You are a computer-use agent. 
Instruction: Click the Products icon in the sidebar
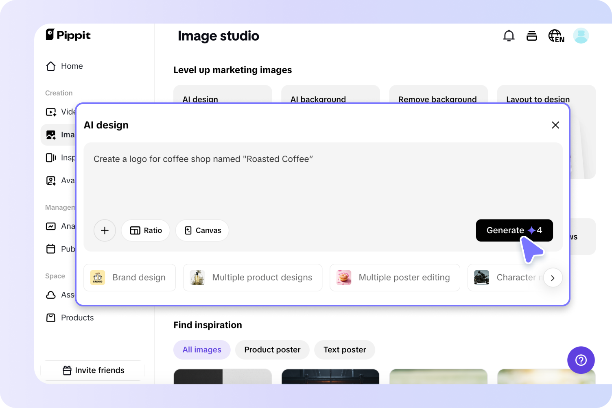tap(50, 317)
